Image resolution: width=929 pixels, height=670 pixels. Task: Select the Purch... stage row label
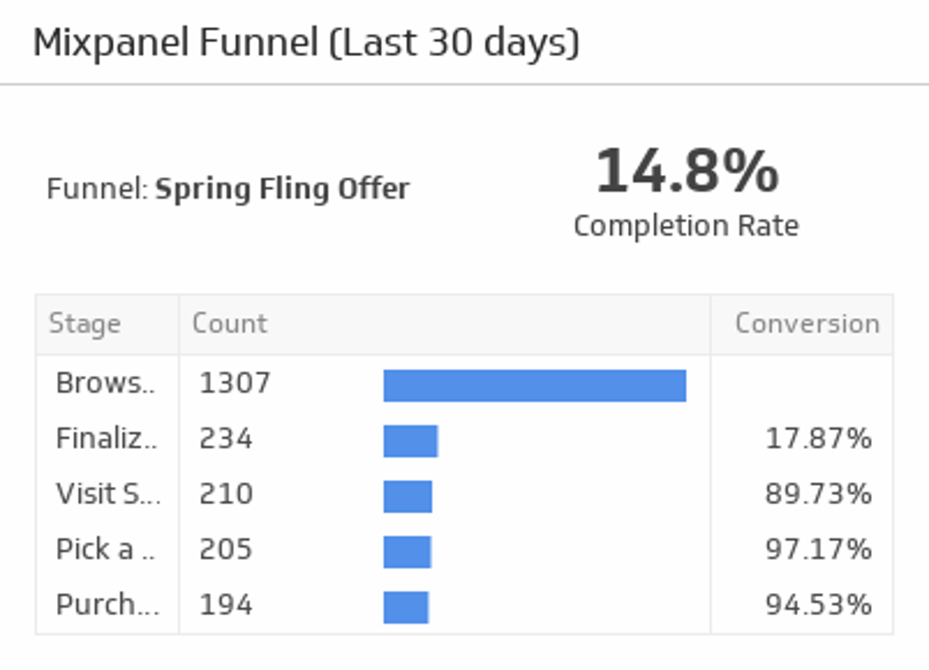(x=107, y=605)
